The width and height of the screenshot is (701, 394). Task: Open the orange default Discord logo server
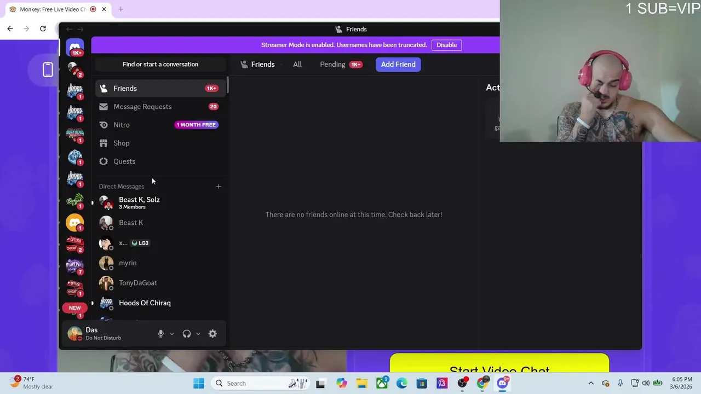(x=75, y=222)
